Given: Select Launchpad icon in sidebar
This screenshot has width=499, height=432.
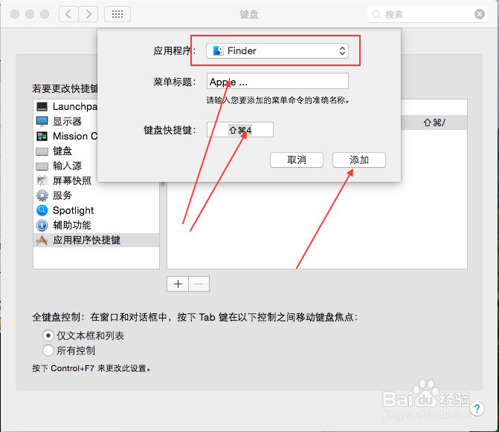Looking at the screenshot, I should point(42,106).
